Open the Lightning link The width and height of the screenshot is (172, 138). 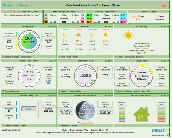(140, 57)
